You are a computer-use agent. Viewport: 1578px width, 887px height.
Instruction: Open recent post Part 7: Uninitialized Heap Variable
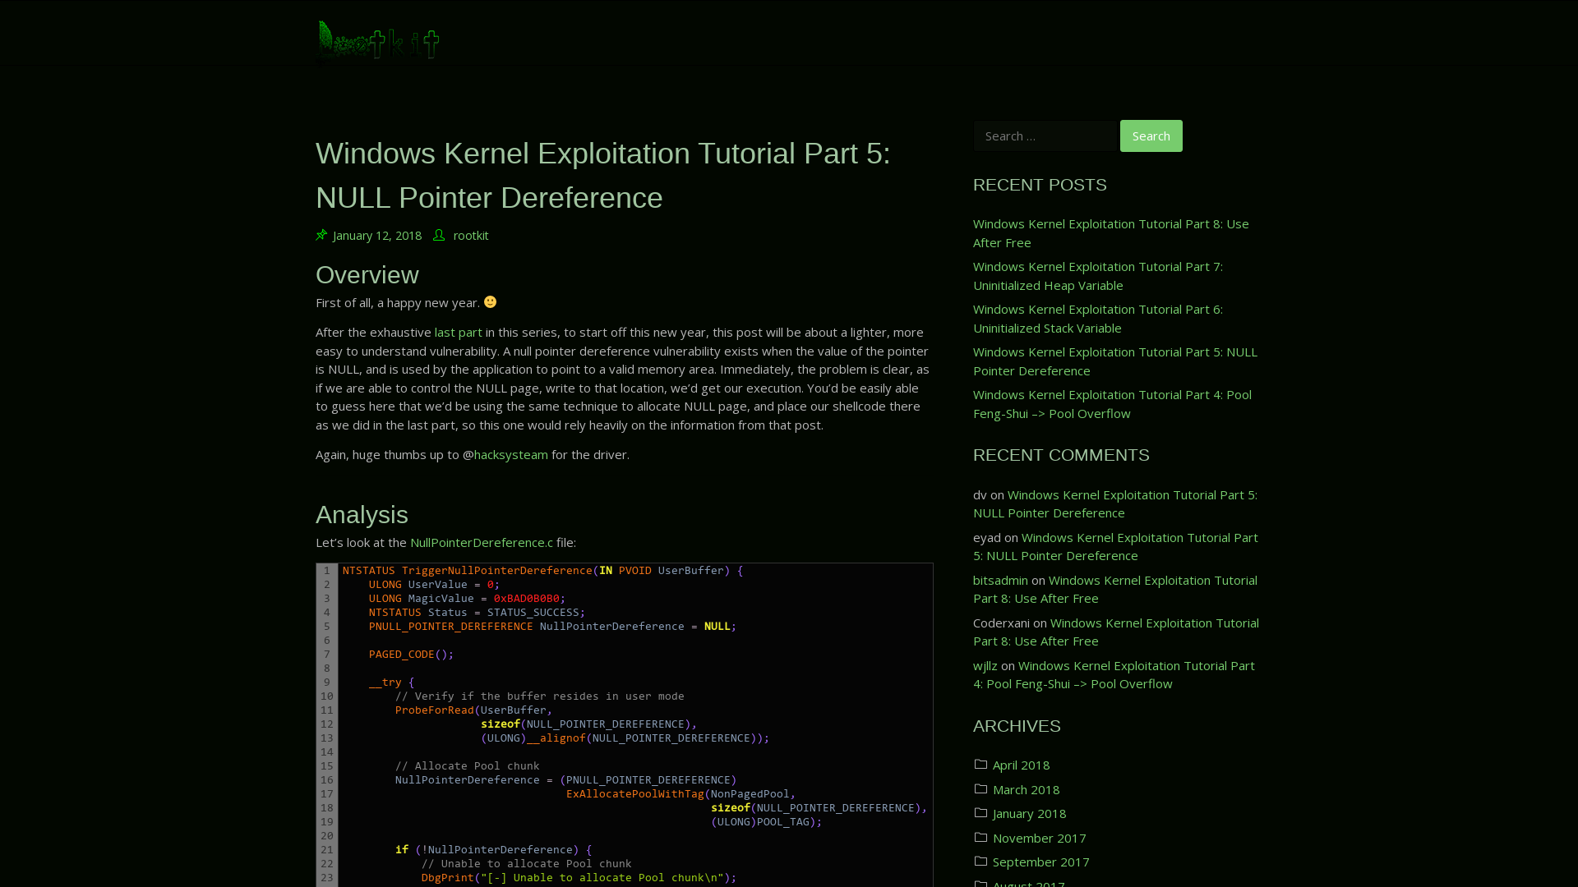click(x=1098, y=276)
